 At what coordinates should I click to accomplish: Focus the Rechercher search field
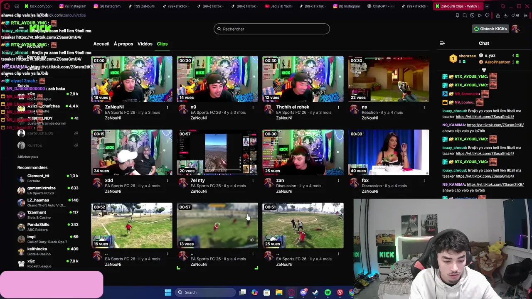(x=272, y=29)
